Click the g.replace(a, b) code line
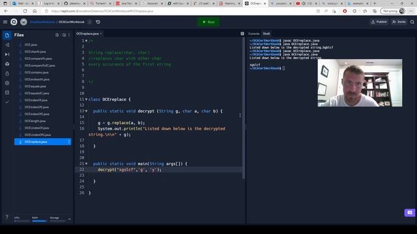 click(x=121, y=123)
